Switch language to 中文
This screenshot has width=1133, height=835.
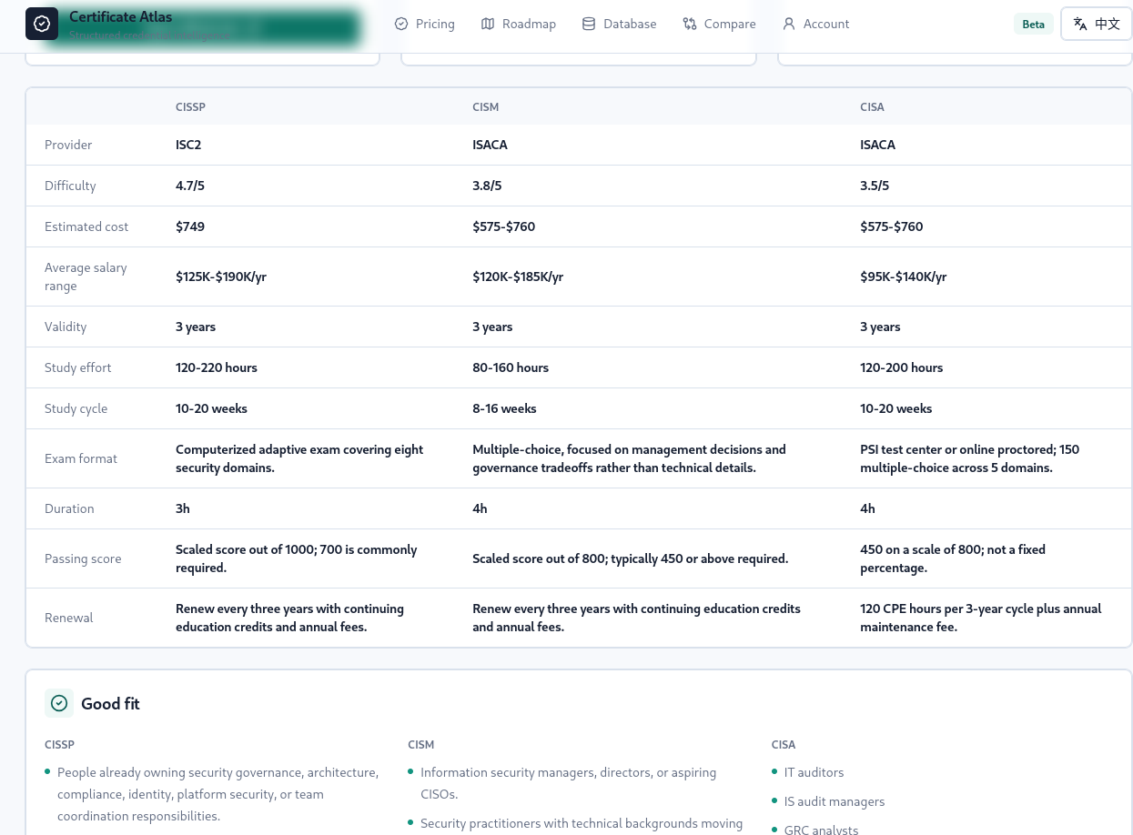tap(1097, 24)
